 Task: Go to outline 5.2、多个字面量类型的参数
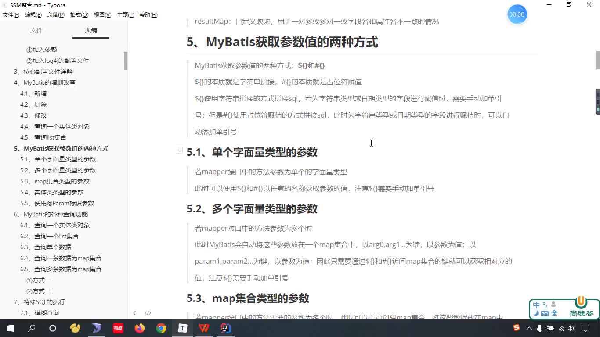[x=58, y=170]
